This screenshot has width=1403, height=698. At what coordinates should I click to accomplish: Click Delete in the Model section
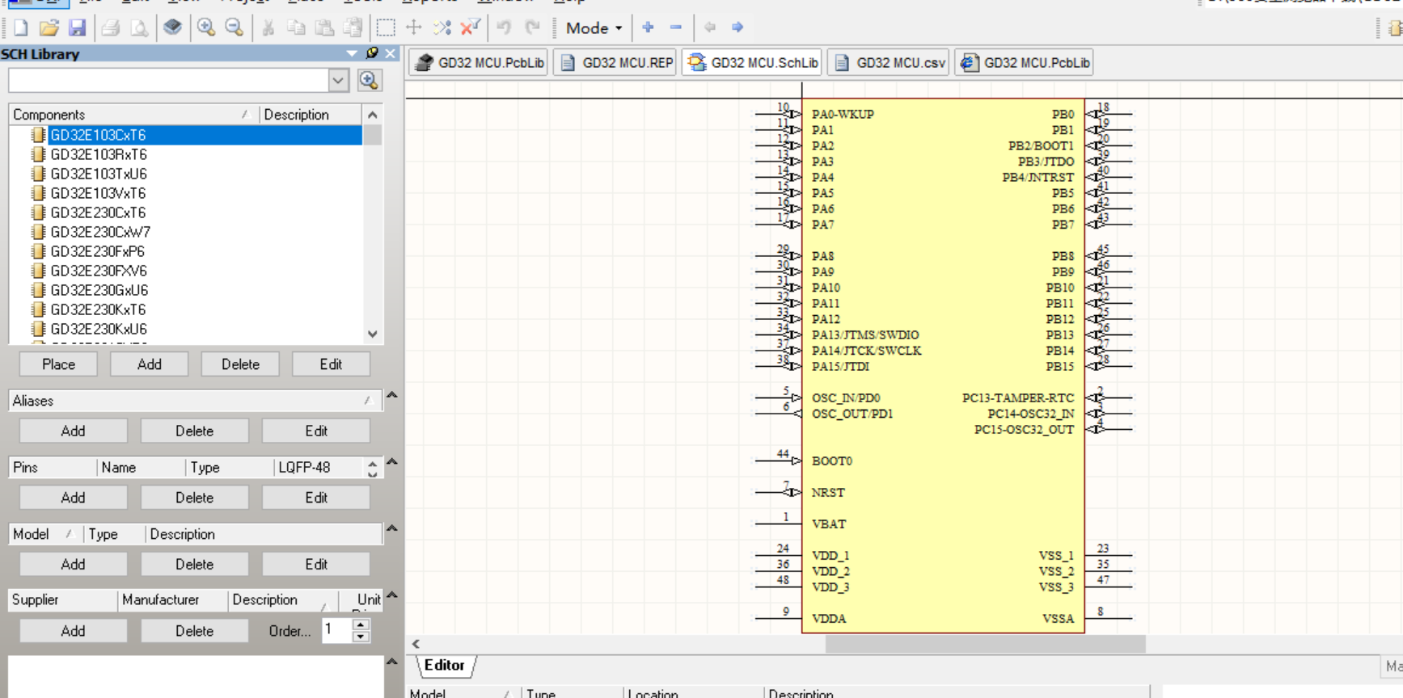[x=195, y=565]
